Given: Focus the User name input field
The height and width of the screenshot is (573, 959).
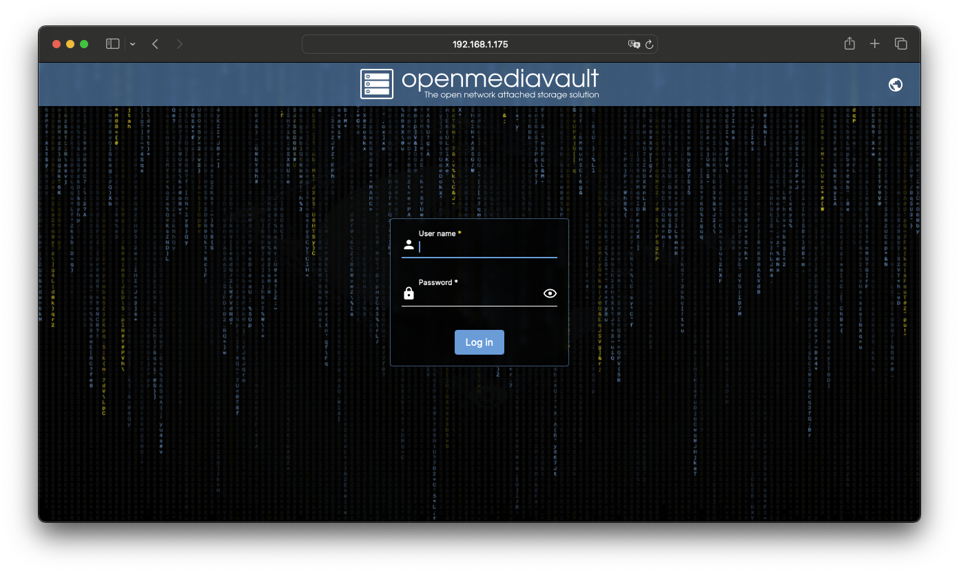Looking at the screenshot, I should click(486, 247).
